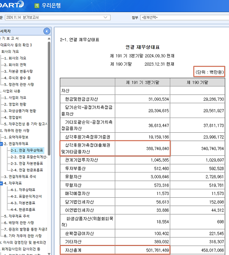Open 2-2. 연결 포괄손익계산서 section
This screenshot has width=229, height=255.
pos(29,157)
